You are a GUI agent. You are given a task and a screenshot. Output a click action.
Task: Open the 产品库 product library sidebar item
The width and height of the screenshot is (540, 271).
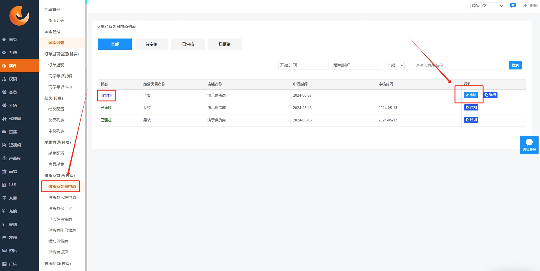19,158
